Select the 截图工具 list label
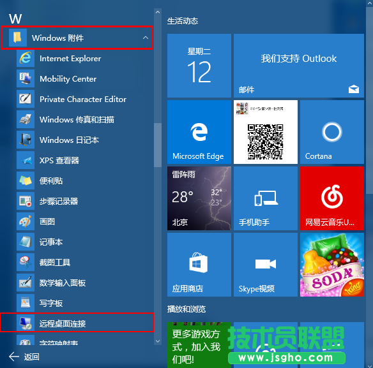373x368 pixels. point(55,263)
